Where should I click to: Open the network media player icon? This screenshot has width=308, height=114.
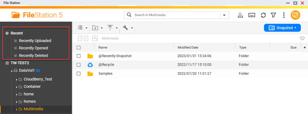click(252, 15)
